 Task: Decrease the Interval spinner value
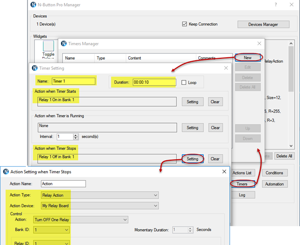pyautogui.click(x=76, y=138)
